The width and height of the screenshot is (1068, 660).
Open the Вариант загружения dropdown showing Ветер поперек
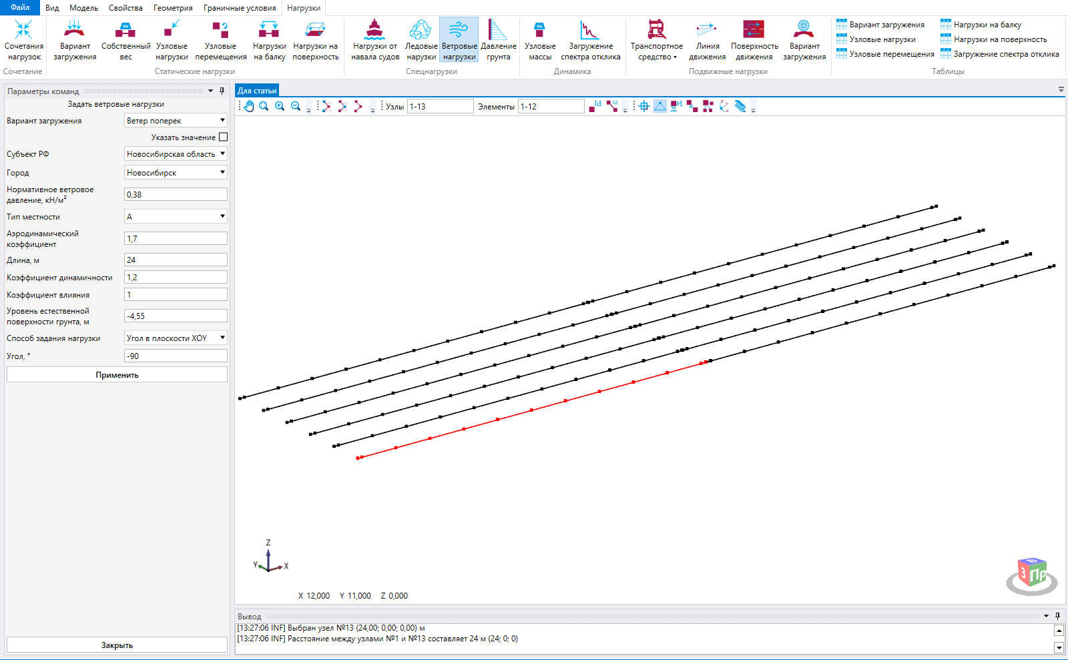click(176, 121)
